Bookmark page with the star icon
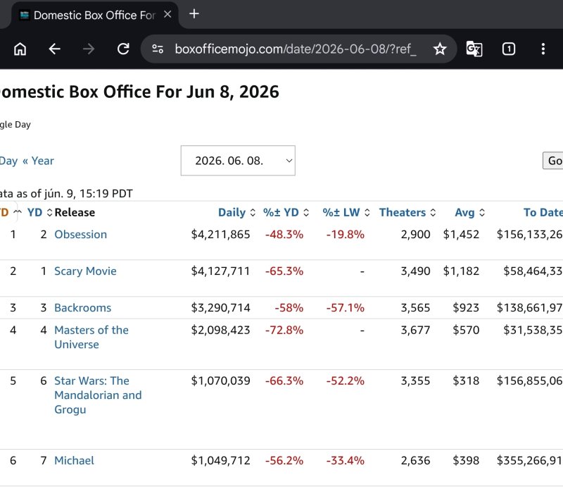The width and height of the screenshot is (563, 487). pyautogui.click(x=440, y=49)
